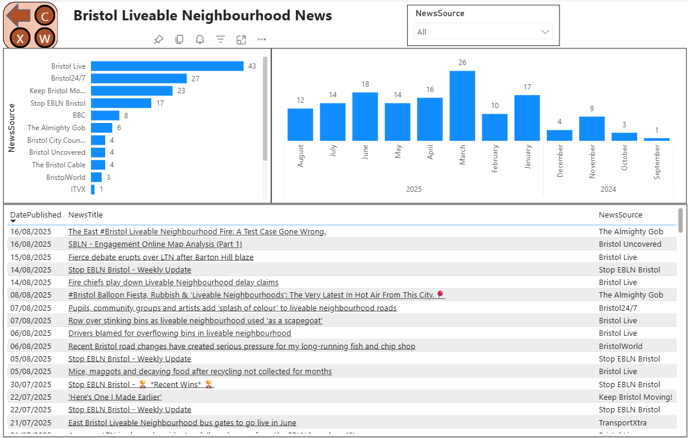Click the round C button icon
688x438 pixels.
coord(45,17)
